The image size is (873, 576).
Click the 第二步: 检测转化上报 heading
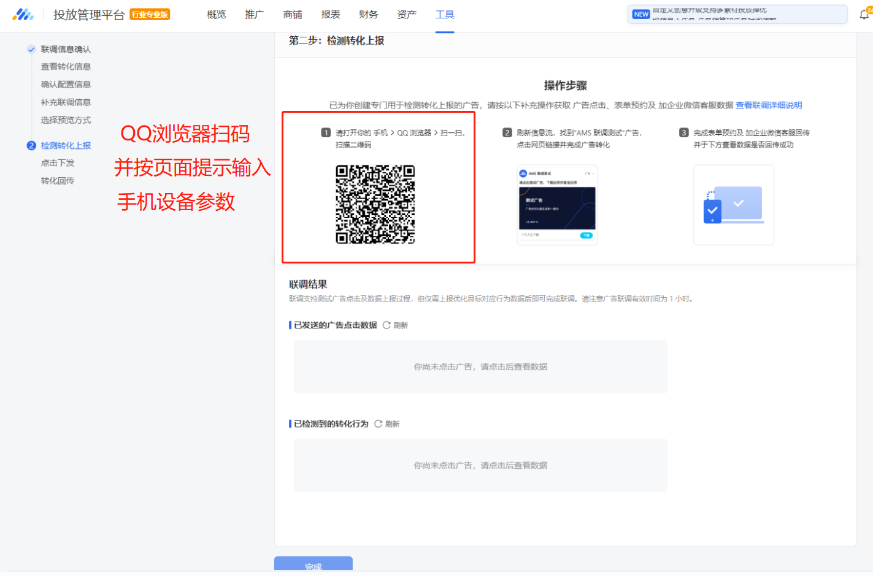(x=336, y=40)
